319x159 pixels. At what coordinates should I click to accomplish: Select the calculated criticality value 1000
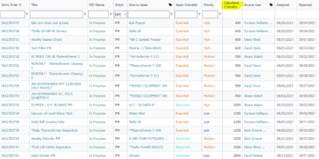pos(237,105)
